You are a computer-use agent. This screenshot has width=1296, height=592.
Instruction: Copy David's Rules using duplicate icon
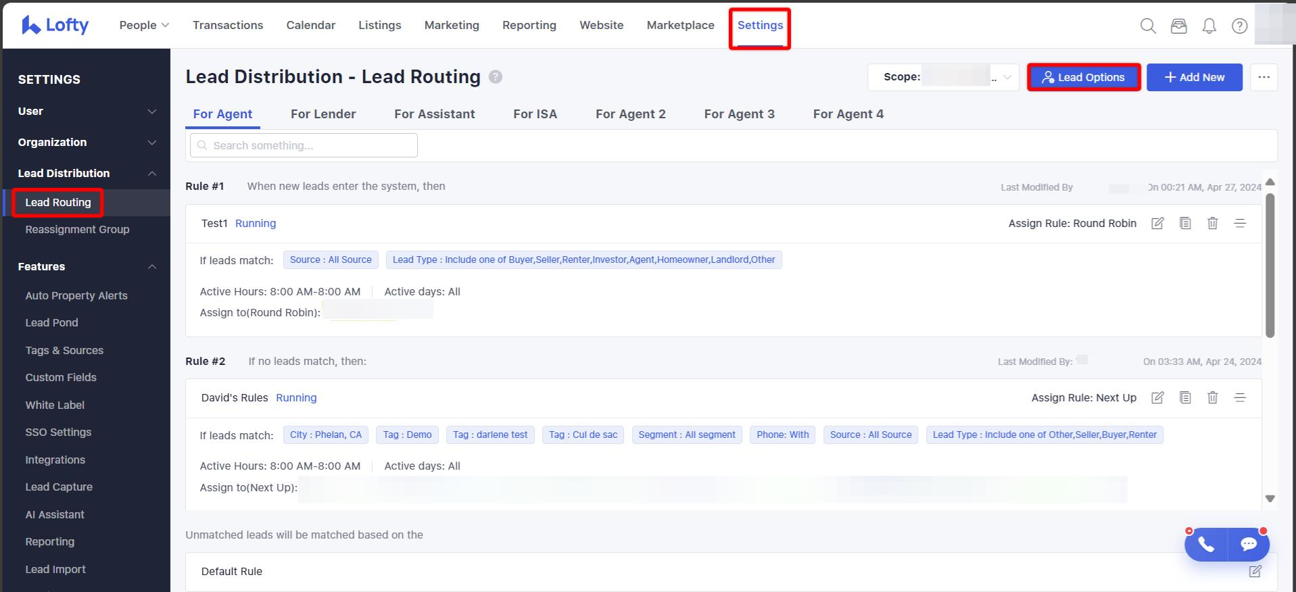1185,397
